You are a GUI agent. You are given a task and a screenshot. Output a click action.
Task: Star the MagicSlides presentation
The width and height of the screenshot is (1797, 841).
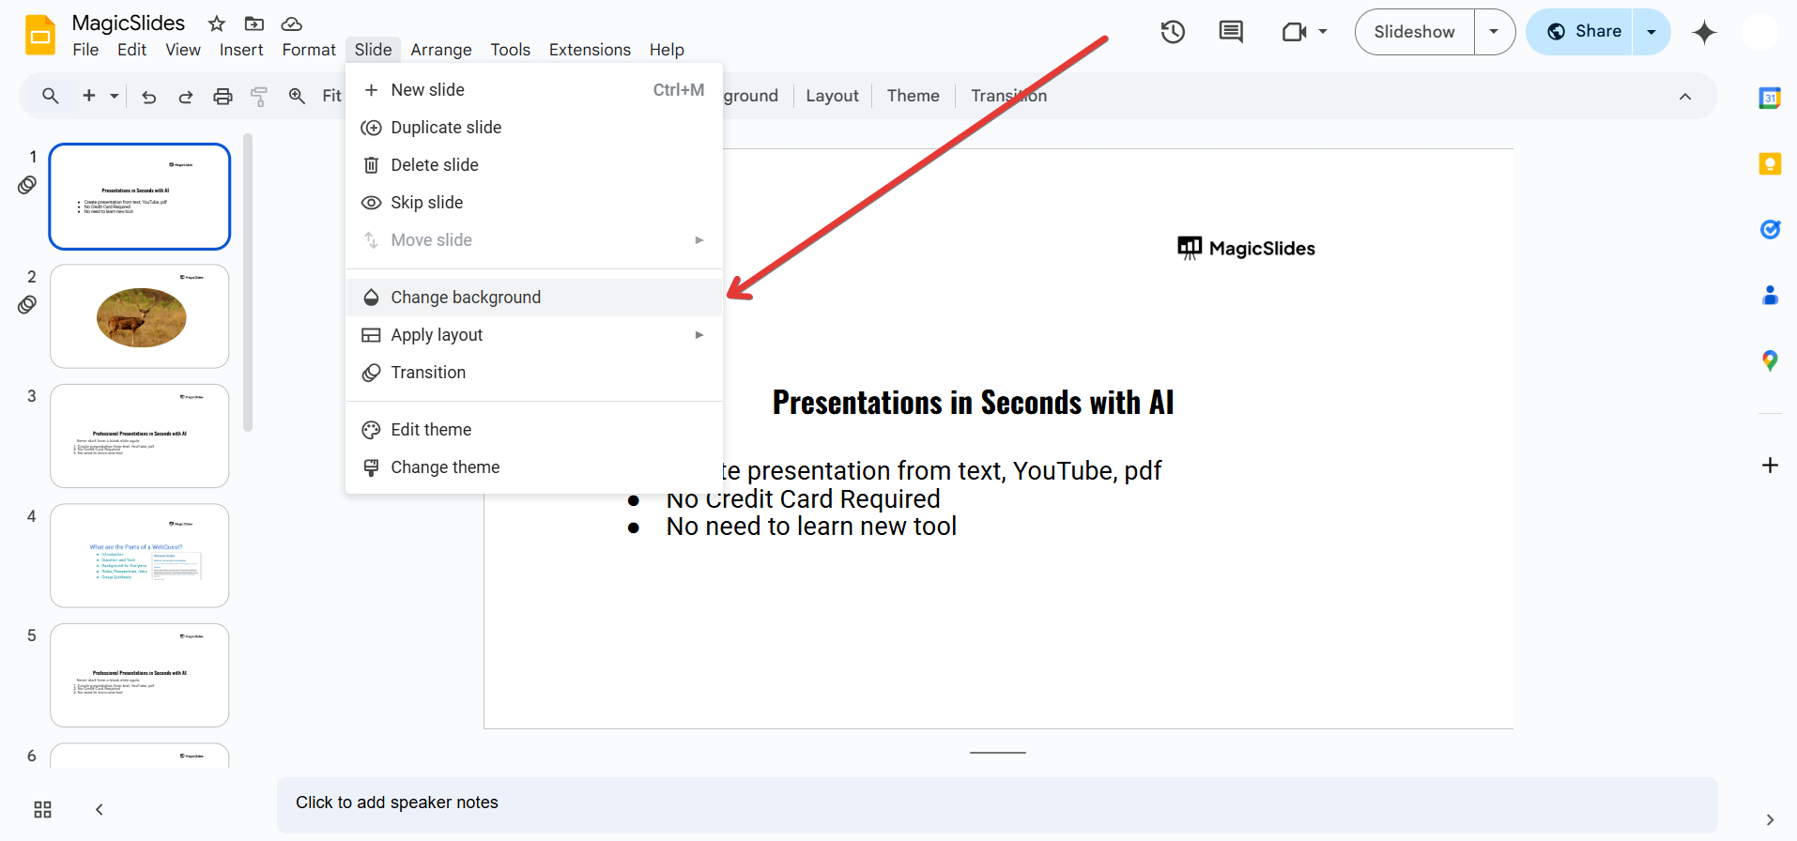[217, 23]
